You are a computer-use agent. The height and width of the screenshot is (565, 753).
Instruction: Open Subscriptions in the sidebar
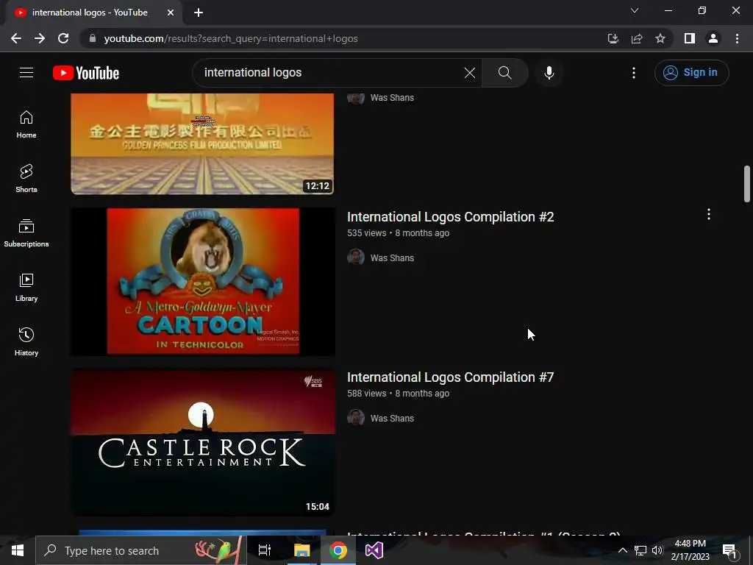[x=26, y=233]
